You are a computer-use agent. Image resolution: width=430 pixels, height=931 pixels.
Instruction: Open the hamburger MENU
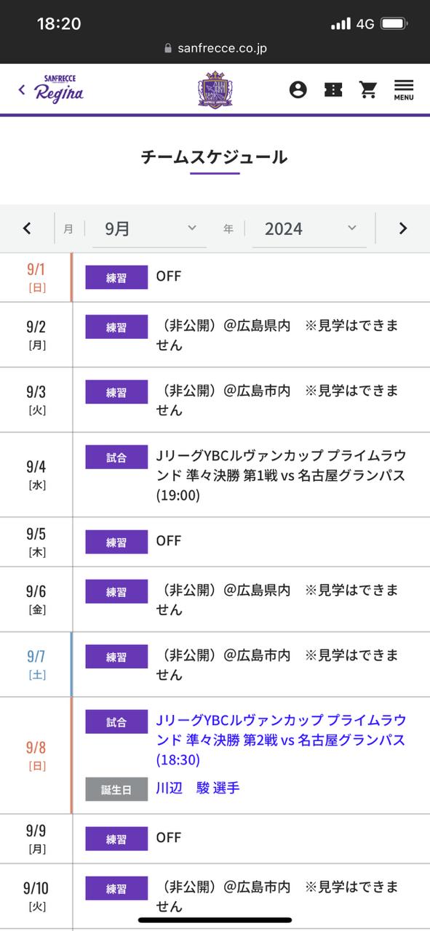[x=404, y=89]
